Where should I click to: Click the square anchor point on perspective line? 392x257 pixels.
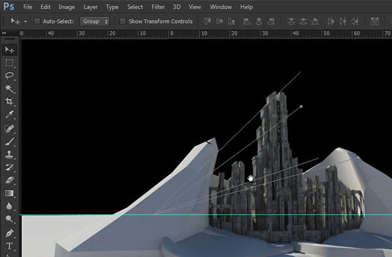(301, 106)
